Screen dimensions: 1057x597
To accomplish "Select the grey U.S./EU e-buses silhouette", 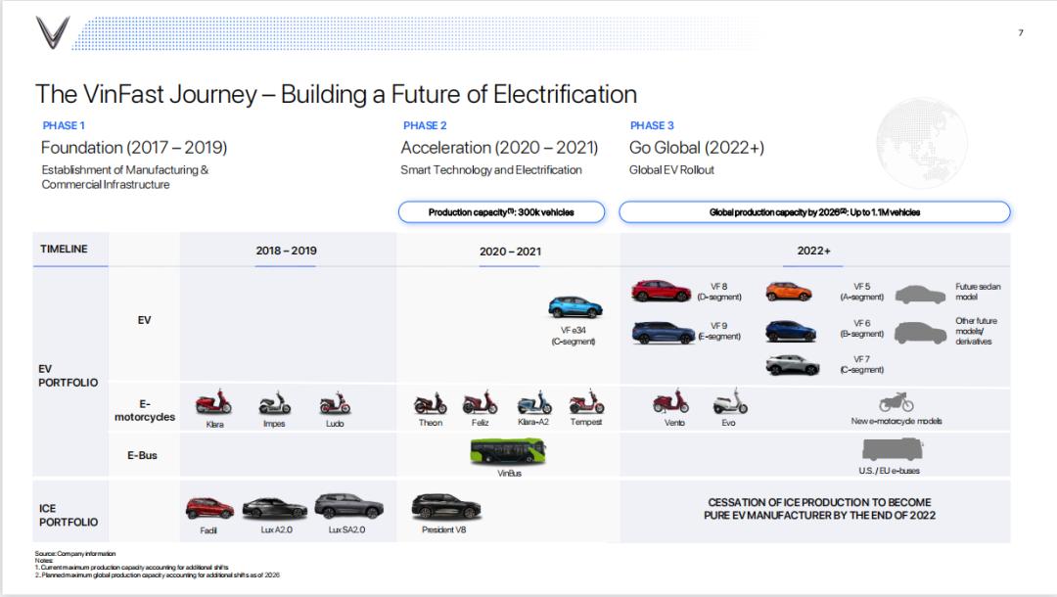I will click(x=893, y=449).
